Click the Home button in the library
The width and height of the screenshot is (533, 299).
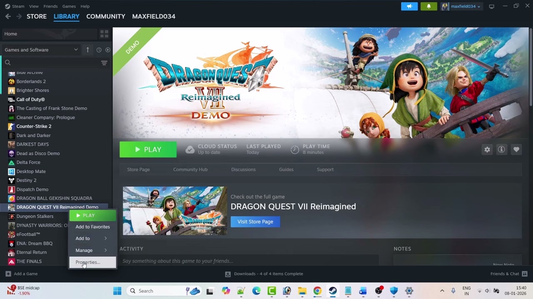pos(50,34)
